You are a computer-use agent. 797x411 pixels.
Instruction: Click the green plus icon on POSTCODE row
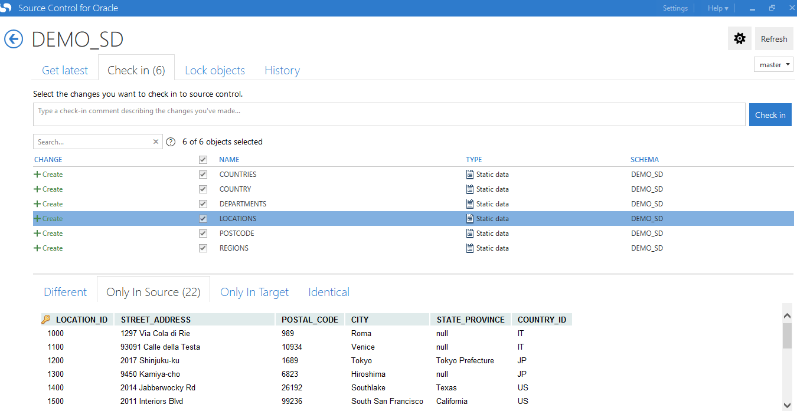tap(37, 234)
